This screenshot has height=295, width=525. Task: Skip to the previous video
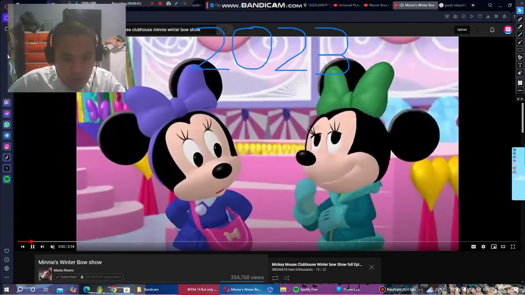(23, 247)
